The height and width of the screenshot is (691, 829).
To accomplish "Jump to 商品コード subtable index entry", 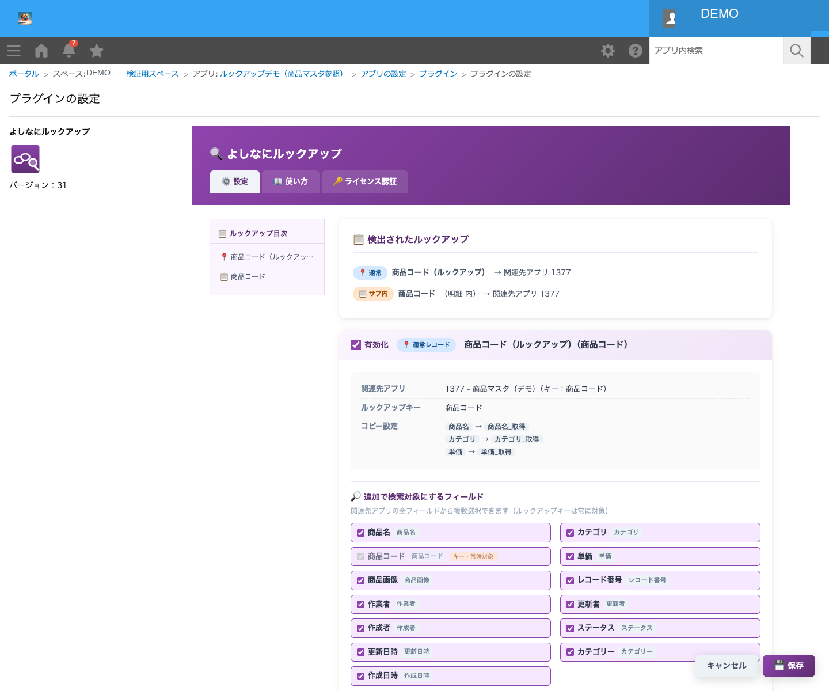I will coord(267,276).
